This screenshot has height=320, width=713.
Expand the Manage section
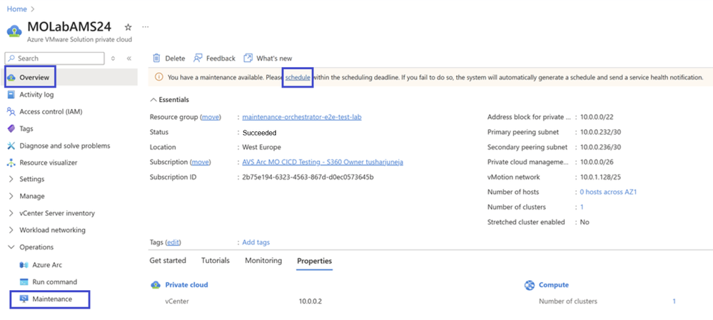[11, 196]
